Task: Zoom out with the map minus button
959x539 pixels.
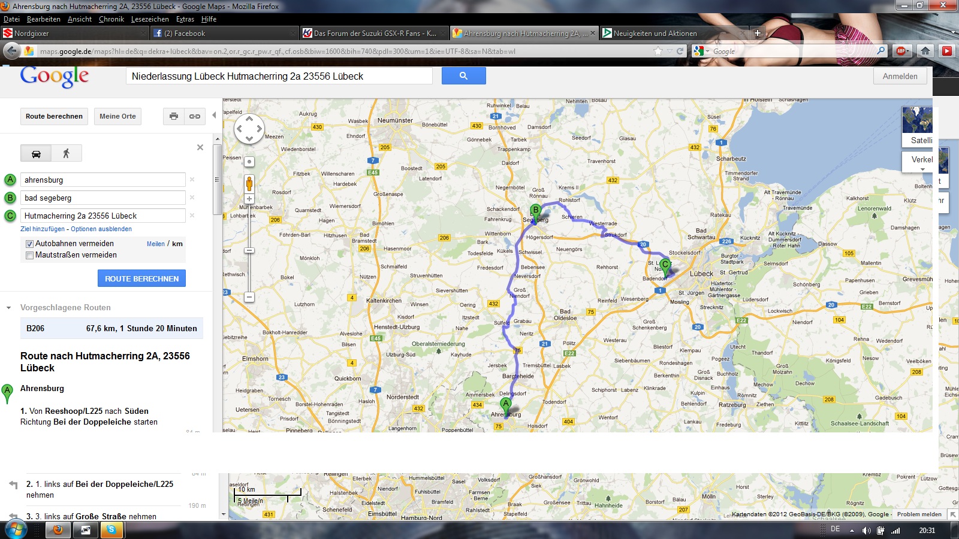Action: pos(249,297)
